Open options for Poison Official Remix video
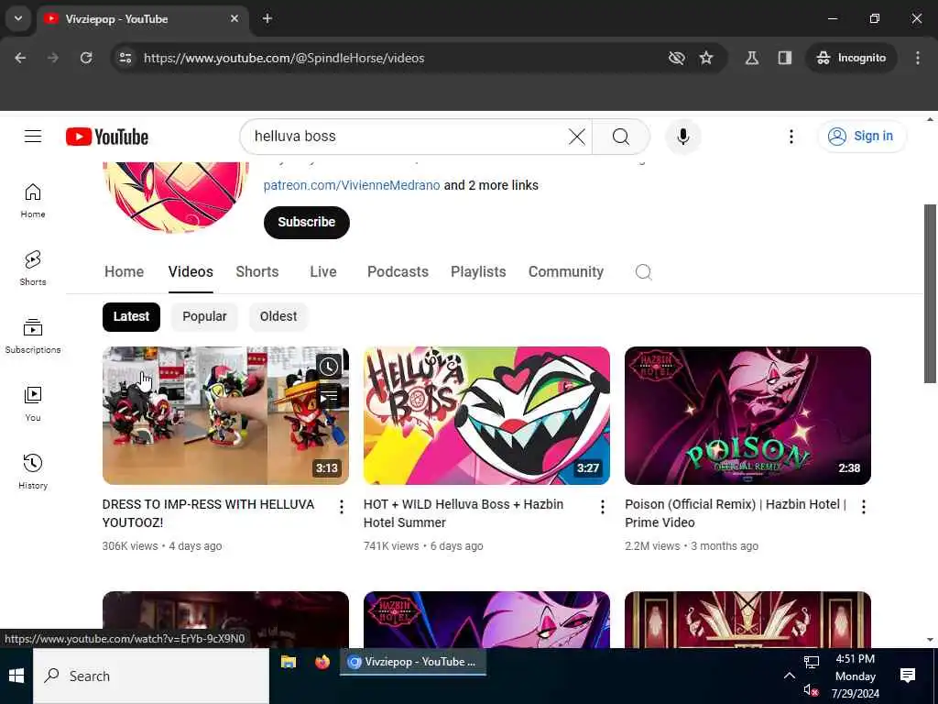This screenshot has height=704, width=938. click(863, 507)
